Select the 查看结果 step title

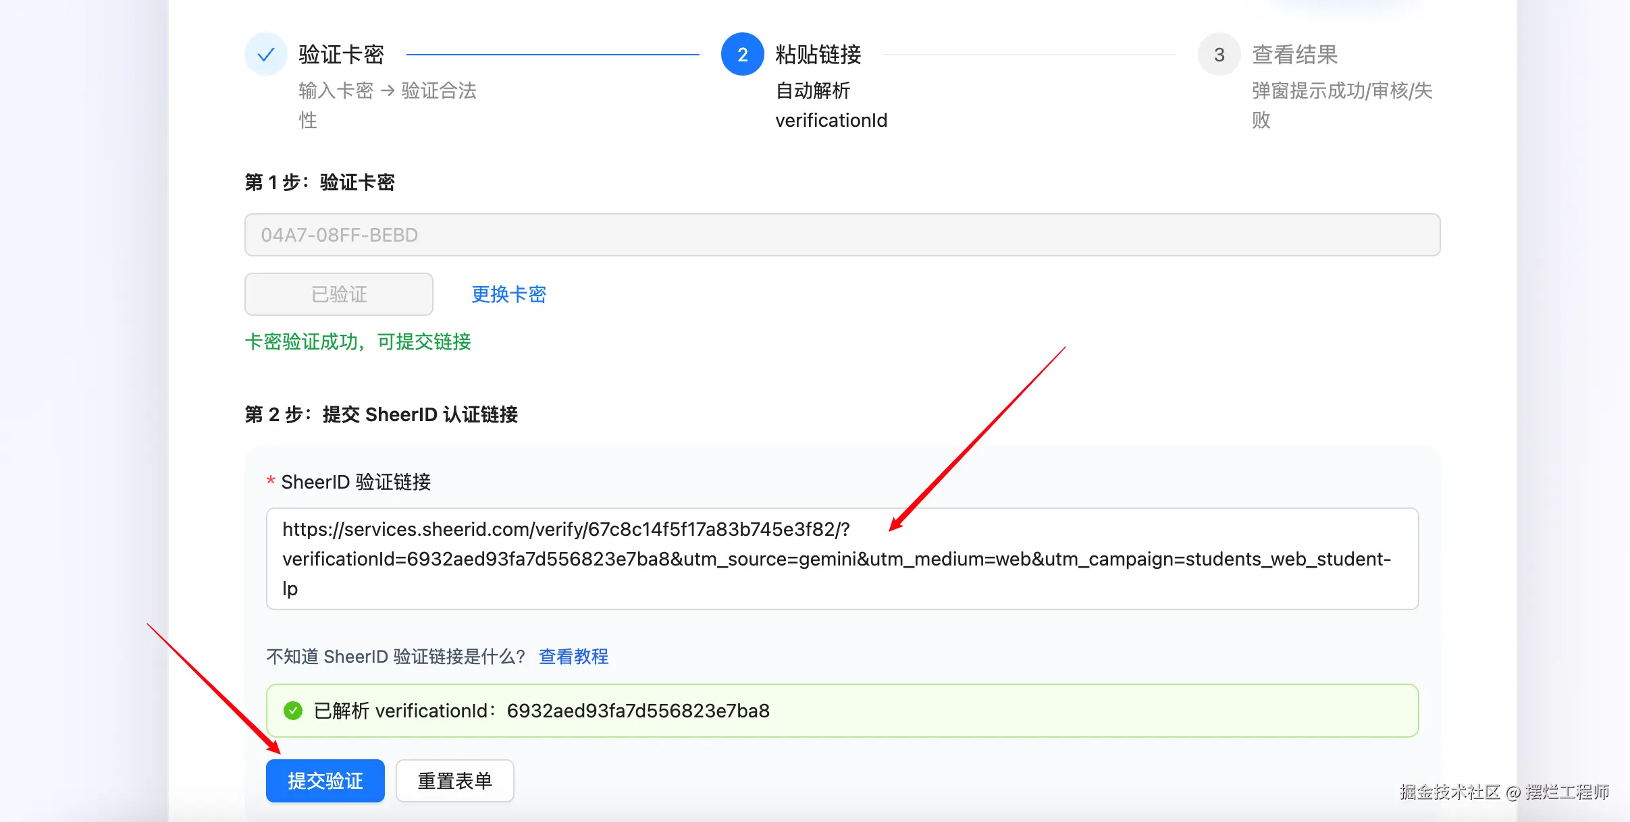(x=1294, y=55)
